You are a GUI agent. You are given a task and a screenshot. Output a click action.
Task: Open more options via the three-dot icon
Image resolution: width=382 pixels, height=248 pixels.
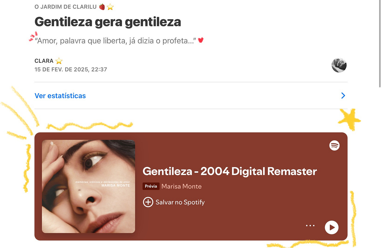point(310,225)
